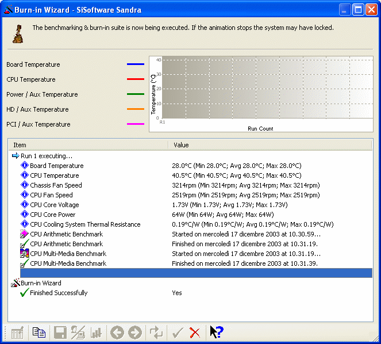
Task: Click the green Power / Aux Temperature legend line
Action: click(136, 94)
